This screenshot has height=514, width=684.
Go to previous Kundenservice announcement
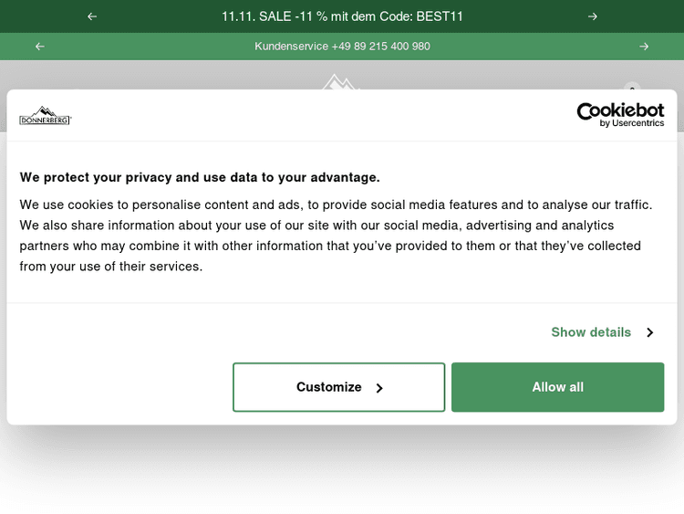[x=39, y=47]
